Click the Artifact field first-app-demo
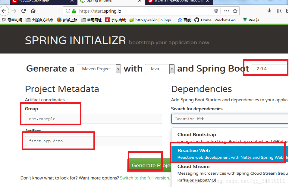This screenshot has height=187, width=289. (x=93, y=141)
